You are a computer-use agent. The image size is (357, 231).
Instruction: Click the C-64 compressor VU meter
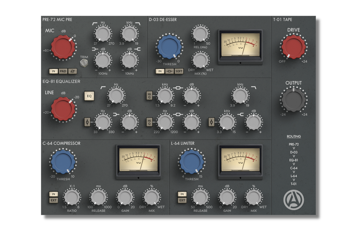[x=138, y=162]
